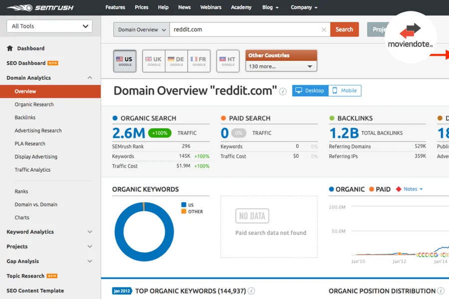Click the SEMrush logo icon
The height and width of the screenshot is (299, 449).
click(x=20, y=7)
